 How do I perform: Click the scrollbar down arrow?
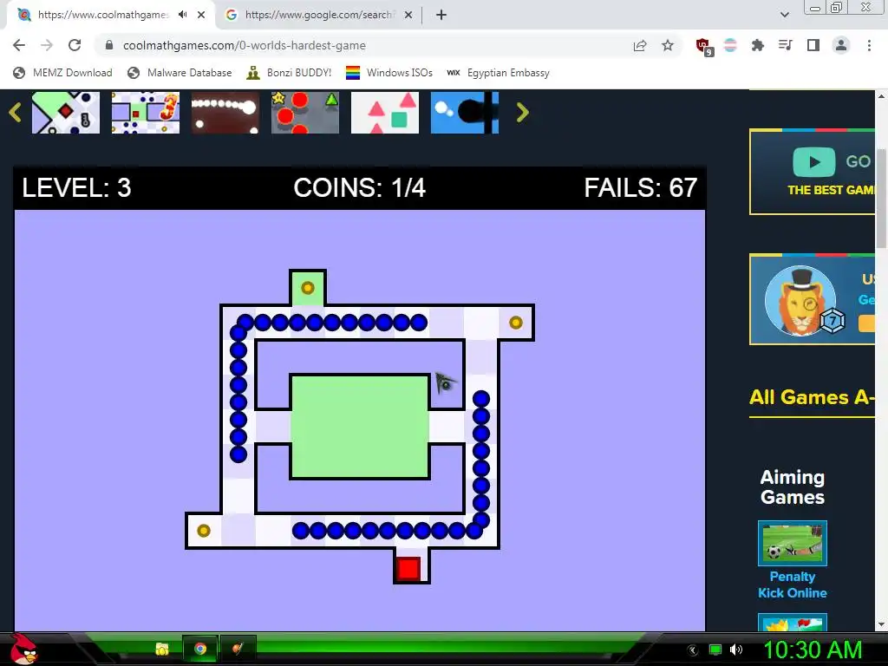pyautogui.click(x=881, y=624)
